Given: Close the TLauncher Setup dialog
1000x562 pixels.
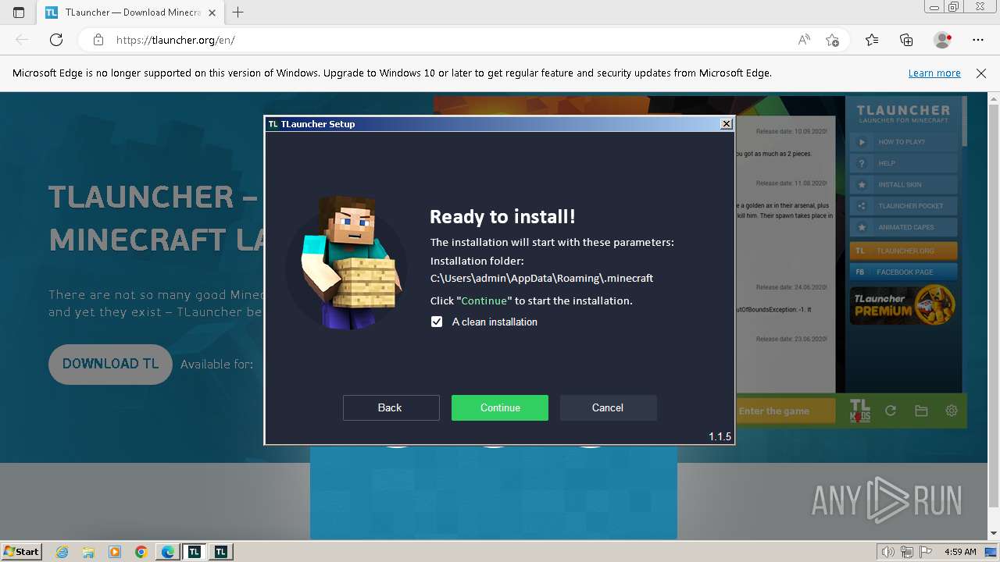Looking at the screenshot, I should [x=726, y=123].
